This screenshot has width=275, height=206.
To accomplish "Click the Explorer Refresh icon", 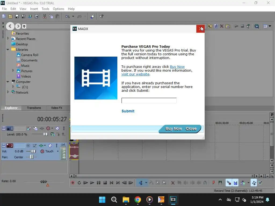I will [x=216, y=26].
